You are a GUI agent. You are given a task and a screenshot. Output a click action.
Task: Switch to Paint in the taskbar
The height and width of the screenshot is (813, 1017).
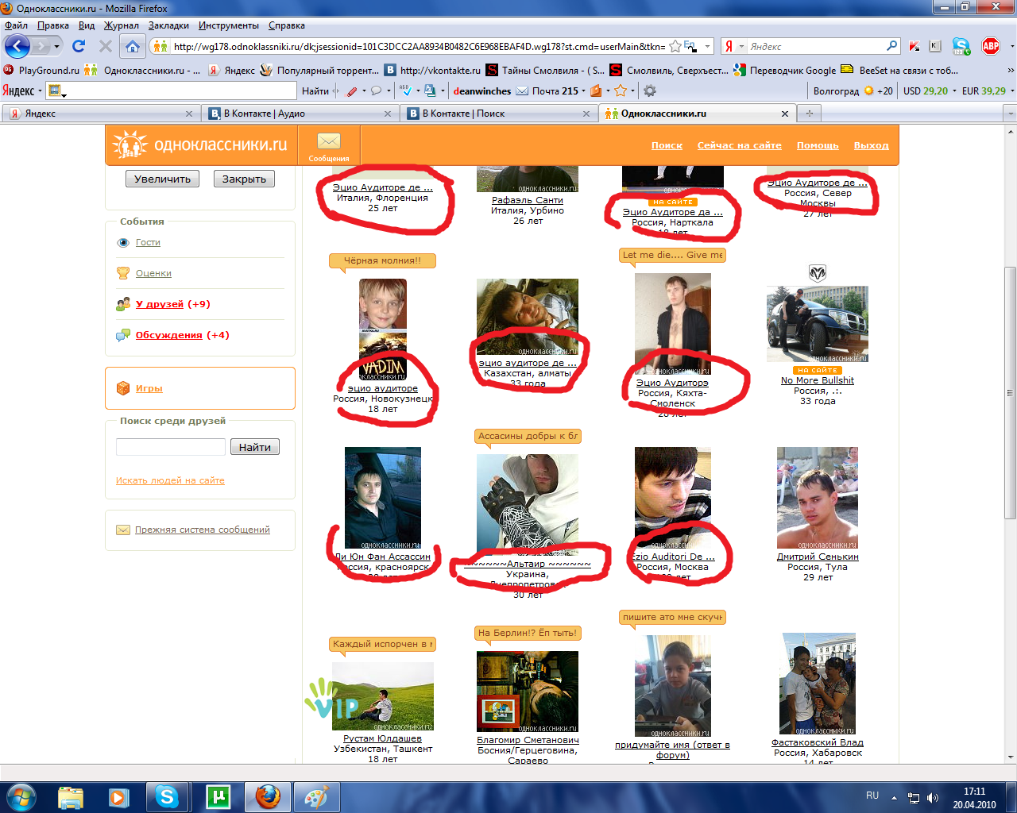[317, 796]
